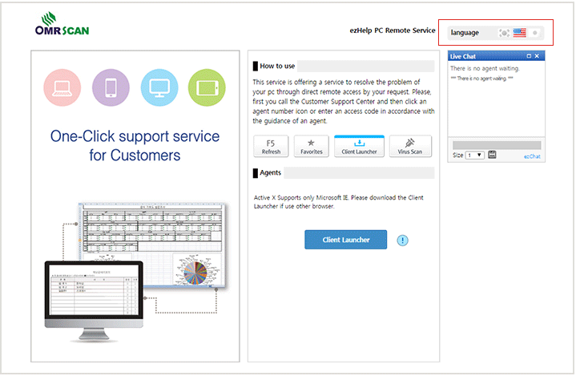Click the green tablet circle icon
Image resolution: width=576 pixels, height=376 pixels.
click(206, 88)
